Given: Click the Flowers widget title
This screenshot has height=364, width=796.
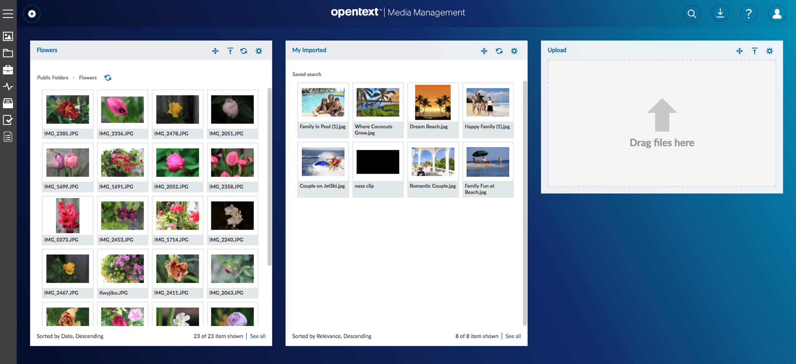Looking at the screenshot, I should 47,50.
